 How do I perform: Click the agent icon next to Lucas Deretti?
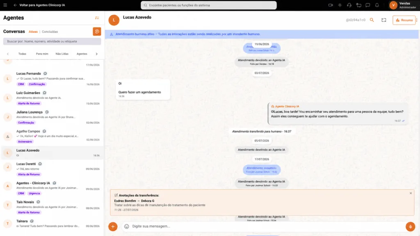tap(40, 164)
